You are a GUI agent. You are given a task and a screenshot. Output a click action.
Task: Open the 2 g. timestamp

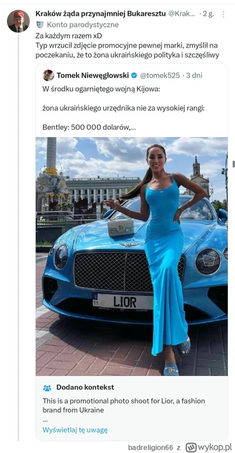coord(209,14)
